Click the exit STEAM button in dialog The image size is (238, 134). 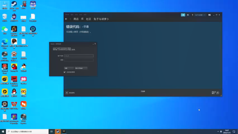(81, 68)
